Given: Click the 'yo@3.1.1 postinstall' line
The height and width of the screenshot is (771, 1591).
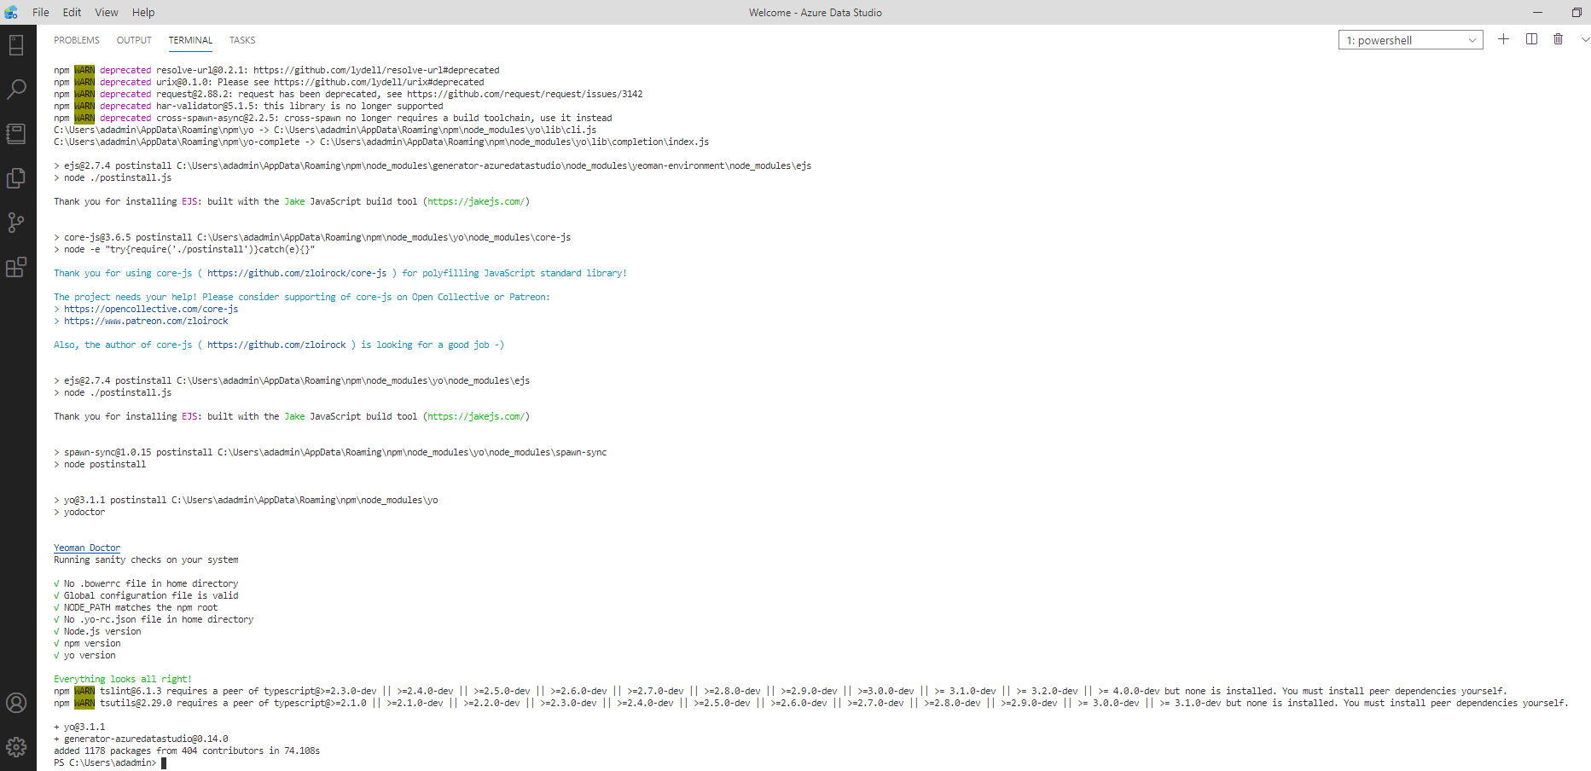Looking at the screenshot, I should click(x=246, y=500).
